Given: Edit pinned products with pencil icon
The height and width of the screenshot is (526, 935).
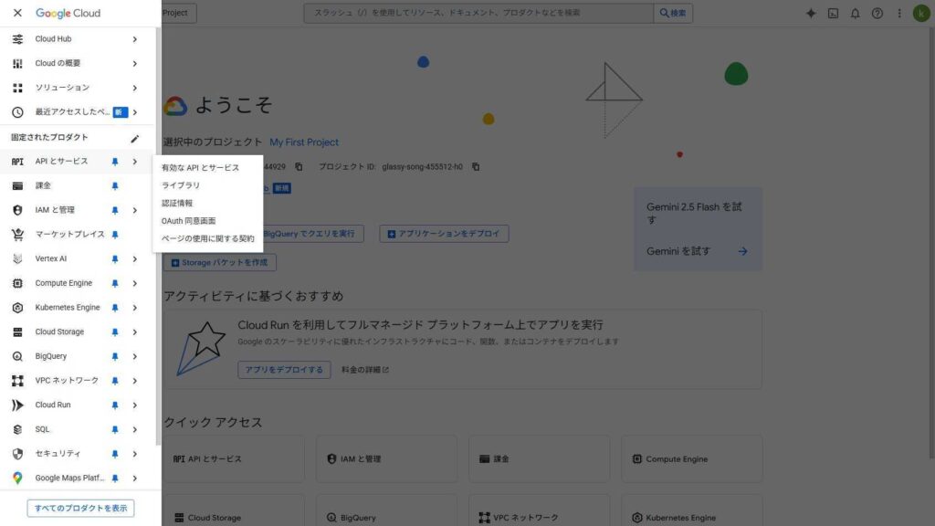Looking at the screenshot, I should pos(135,138).
